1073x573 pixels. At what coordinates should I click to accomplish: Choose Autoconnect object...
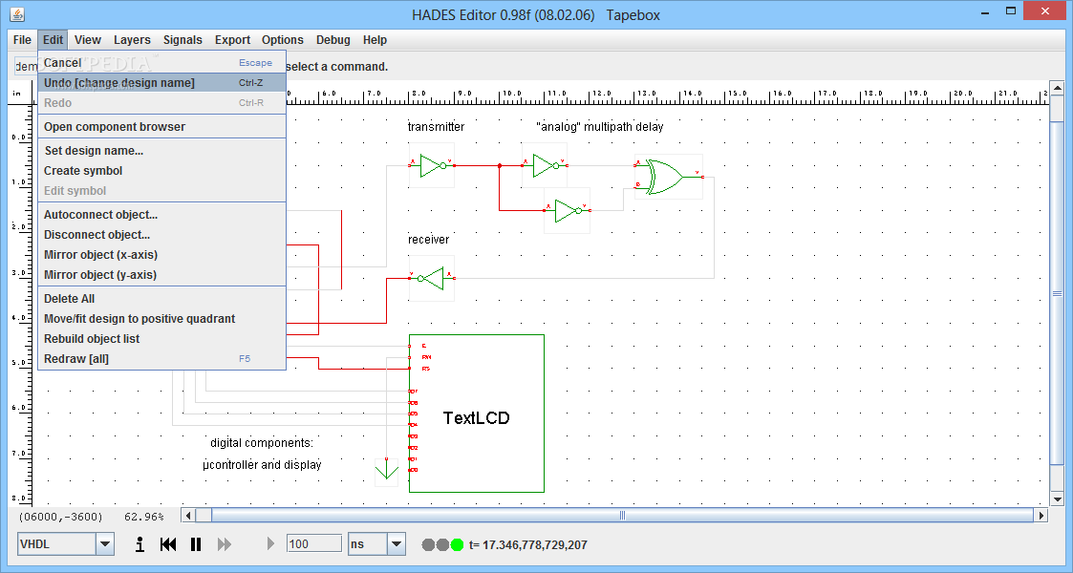point(161,215)
